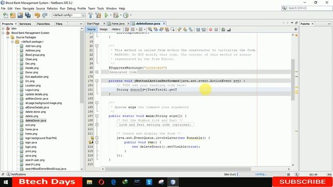Click the Undo arrow icon

37,15
